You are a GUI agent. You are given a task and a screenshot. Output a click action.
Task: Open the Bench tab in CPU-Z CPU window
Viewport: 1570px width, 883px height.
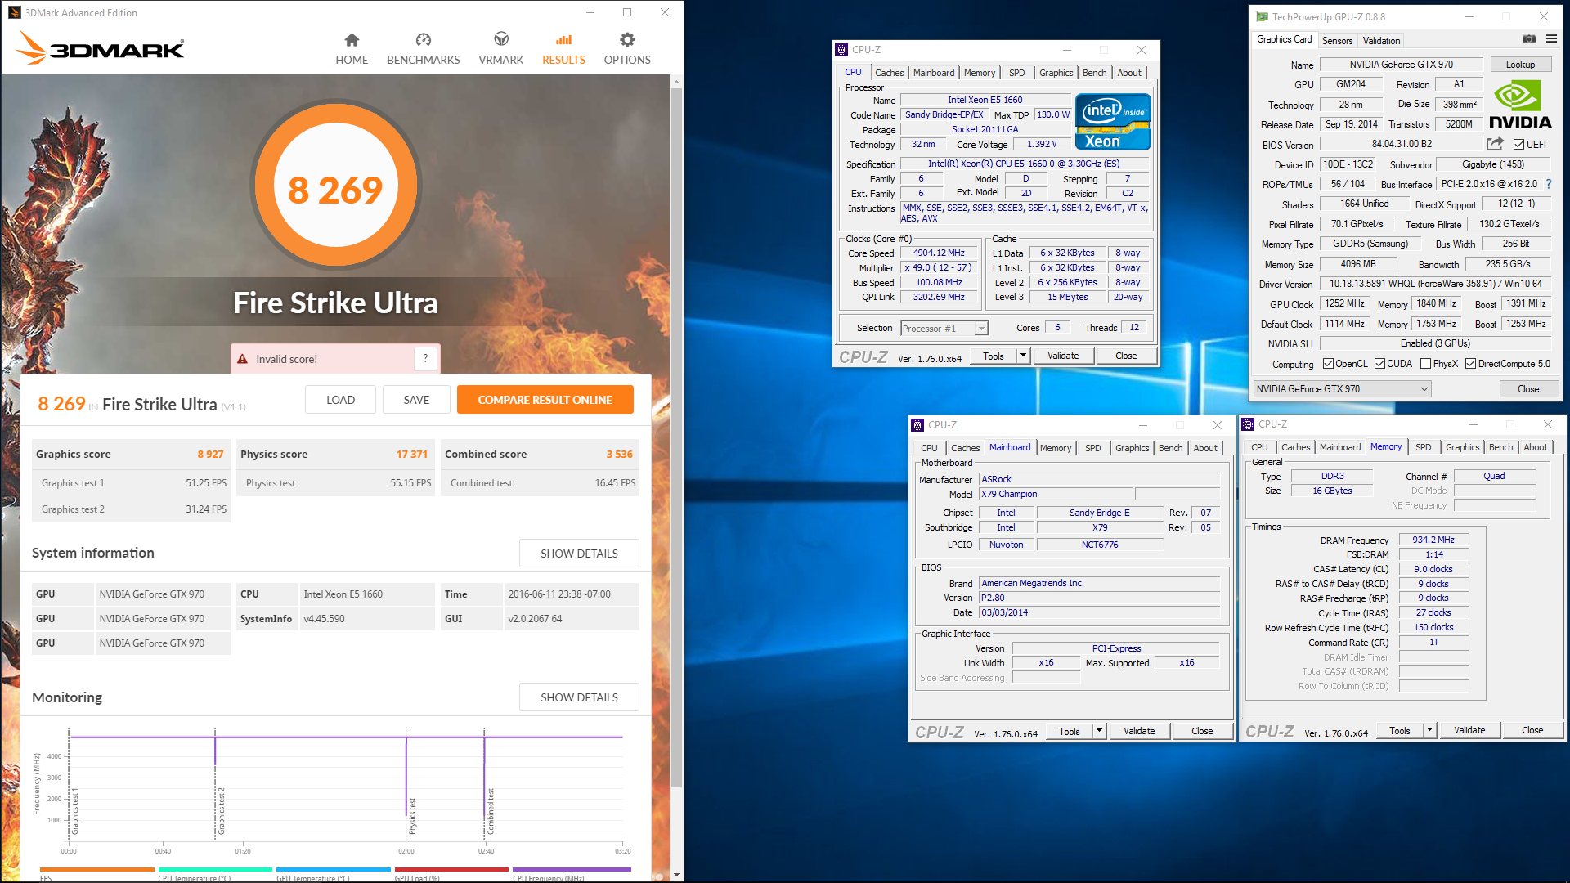click(1094, 73)
